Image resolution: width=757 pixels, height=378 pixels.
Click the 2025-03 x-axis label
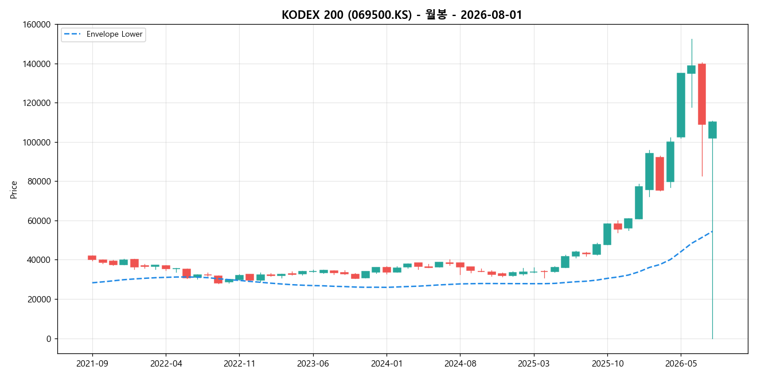(x=533, y=363)
